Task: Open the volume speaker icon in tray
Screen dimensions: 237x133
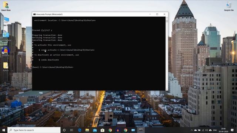Action: click(207, 130)
